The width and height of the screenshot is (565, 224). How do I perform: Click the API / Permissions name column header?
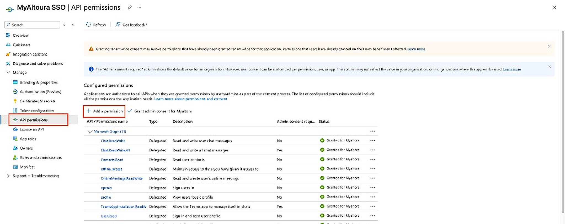107,121
